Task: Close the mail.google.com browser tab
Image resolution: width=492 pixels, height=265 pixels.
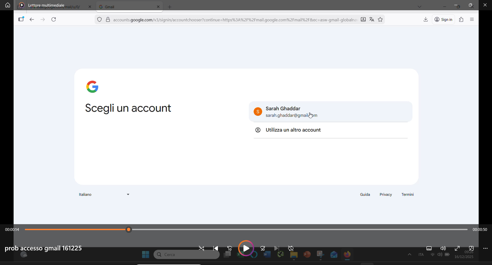Action: [x=90, y=7]
